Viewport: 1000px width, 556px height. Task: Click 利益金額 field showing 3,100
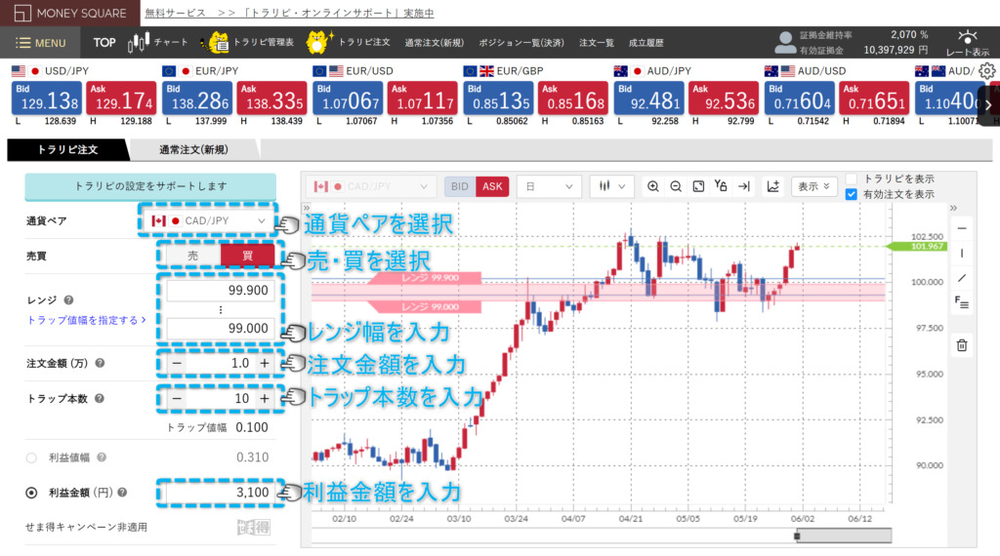(x=220, y=493)
